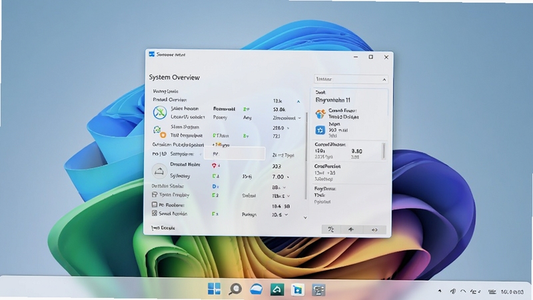Viewport: 533px width, 300px height.
Task: Open the blue square star icon
Action: click(320, 130)
